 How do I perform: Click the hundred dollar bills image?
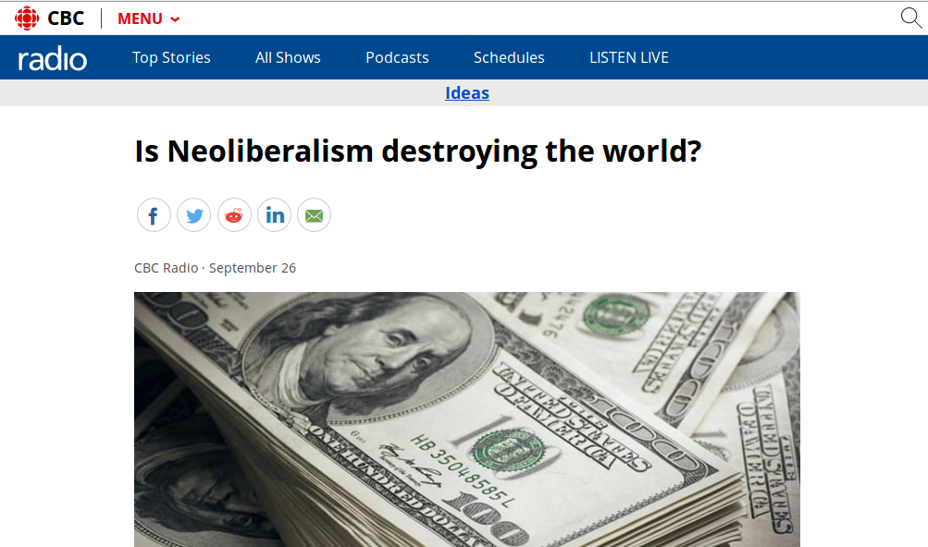tap(467, 419)
